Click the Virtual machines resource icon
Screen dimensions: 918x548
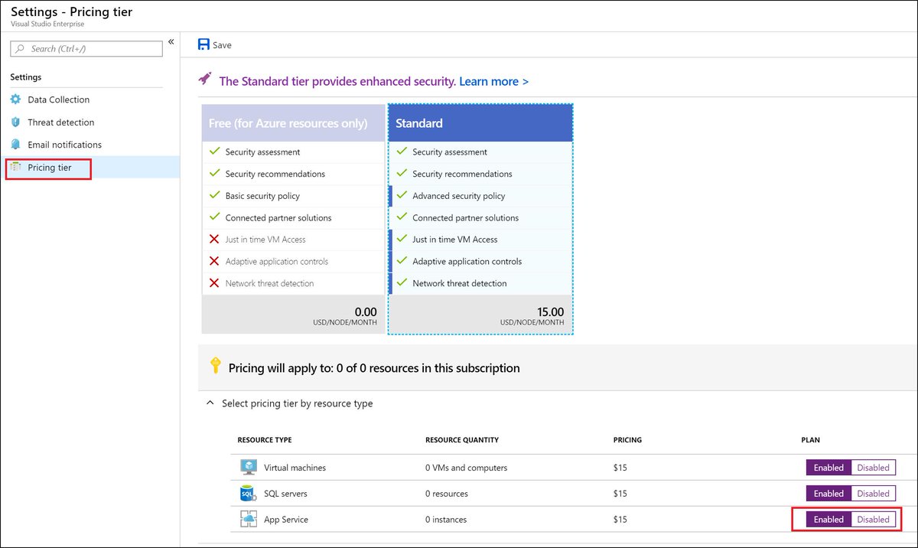tap(247, 467)
